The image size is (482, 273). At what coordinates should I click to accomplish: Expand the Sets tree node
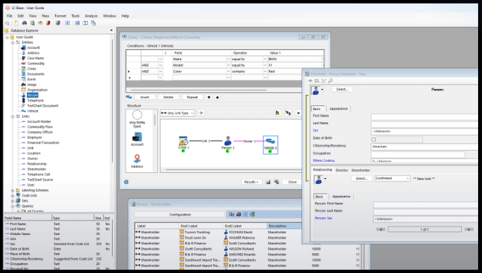tap(12, 201)
